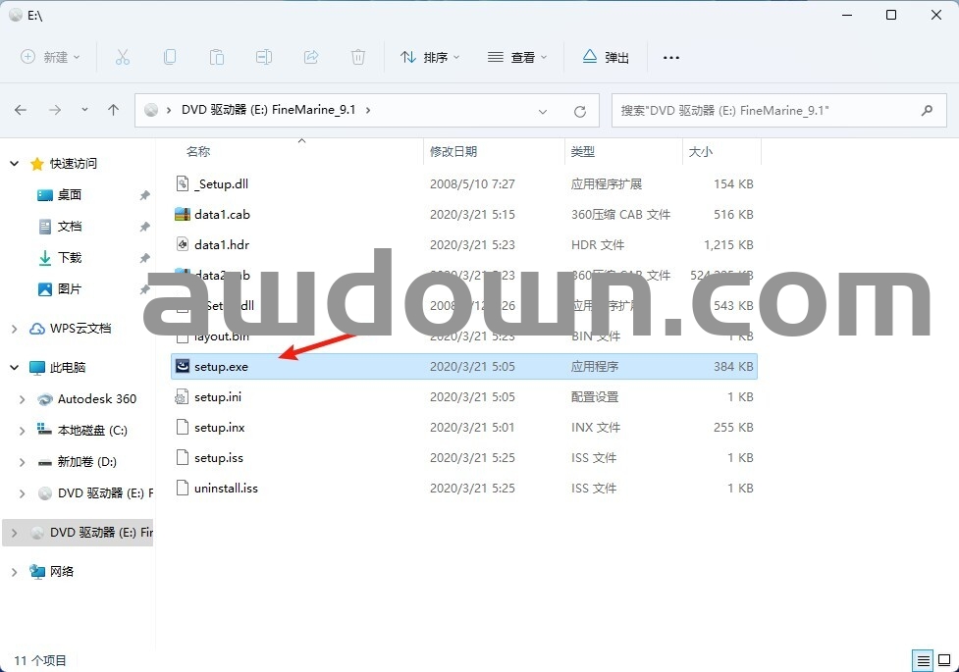Click the Rename icon in toolbar
Image resolution: width=959 pixels, height=672 pixels.
click(264, 57)
